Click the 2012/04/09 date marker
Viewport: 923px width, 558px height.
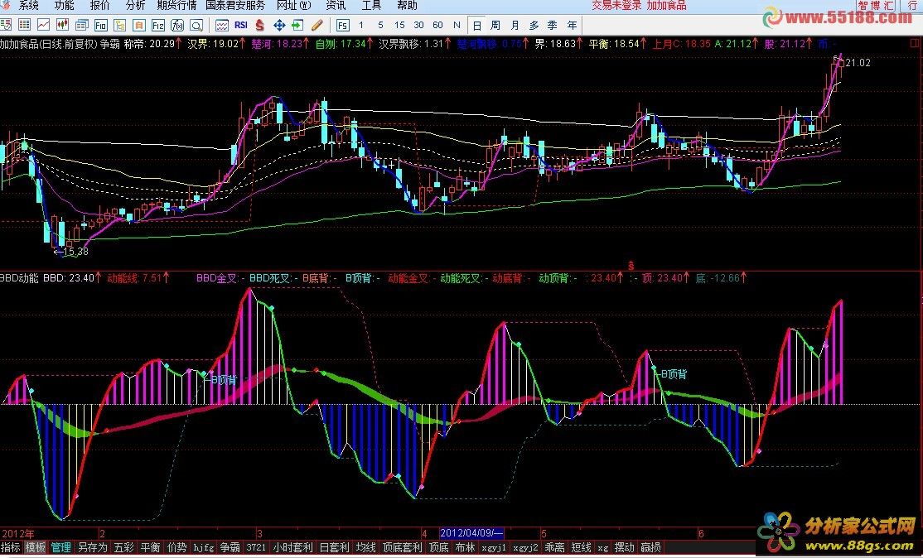tap(471, 533)
